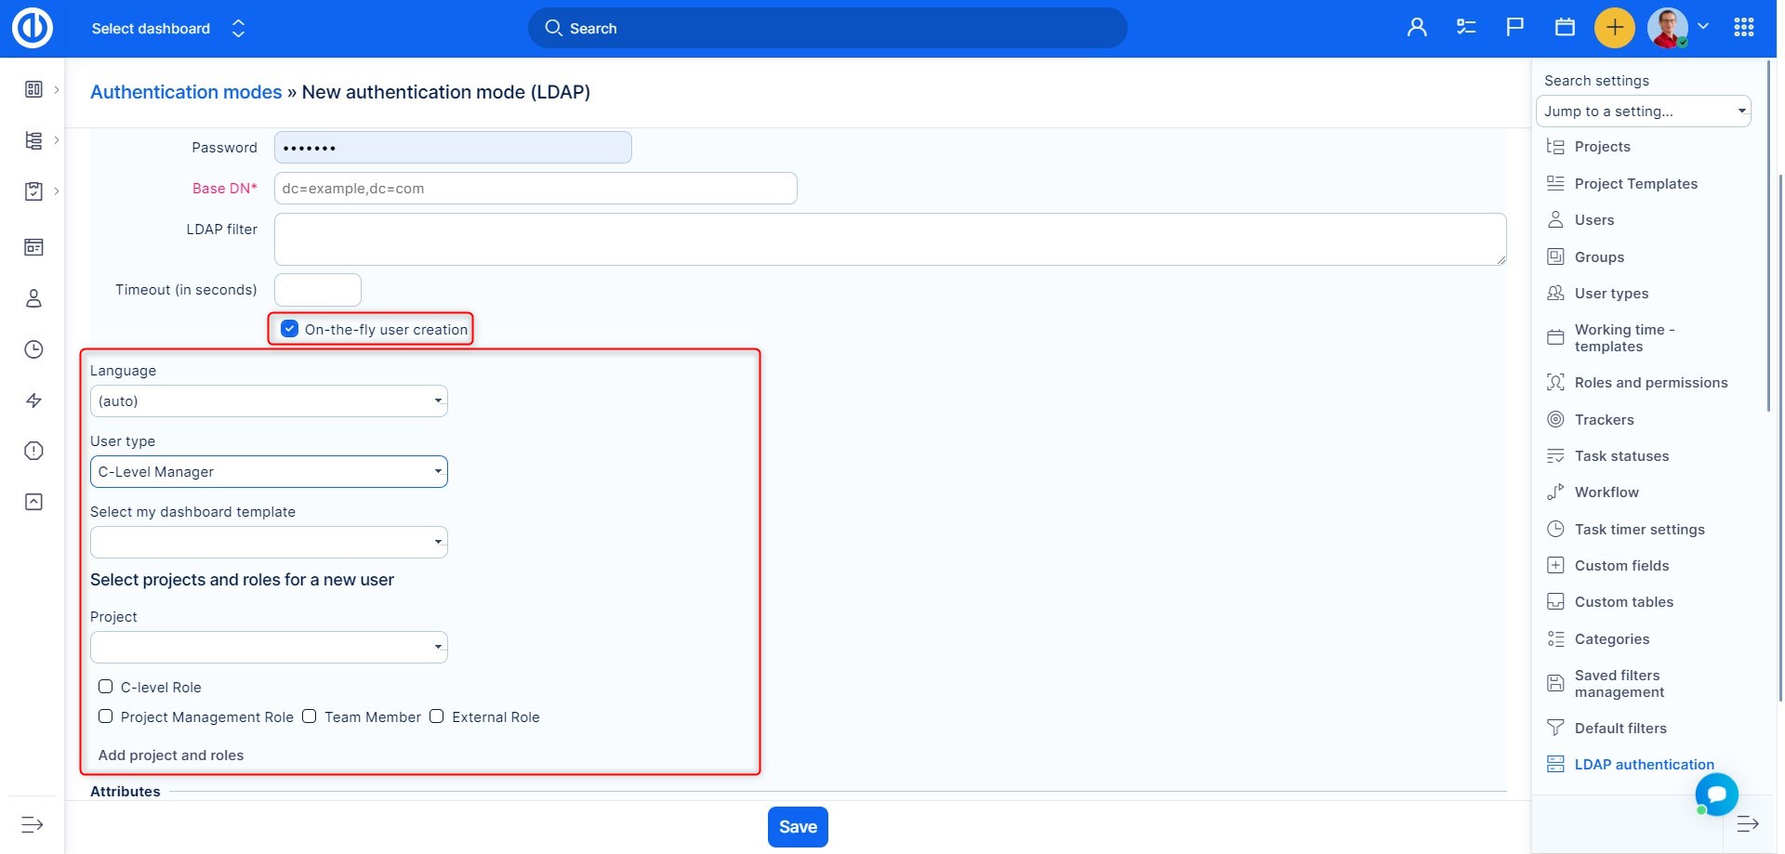Check the C-level Role checkbox
Viewport: 1785px width, 854px height.
[106, 687]
